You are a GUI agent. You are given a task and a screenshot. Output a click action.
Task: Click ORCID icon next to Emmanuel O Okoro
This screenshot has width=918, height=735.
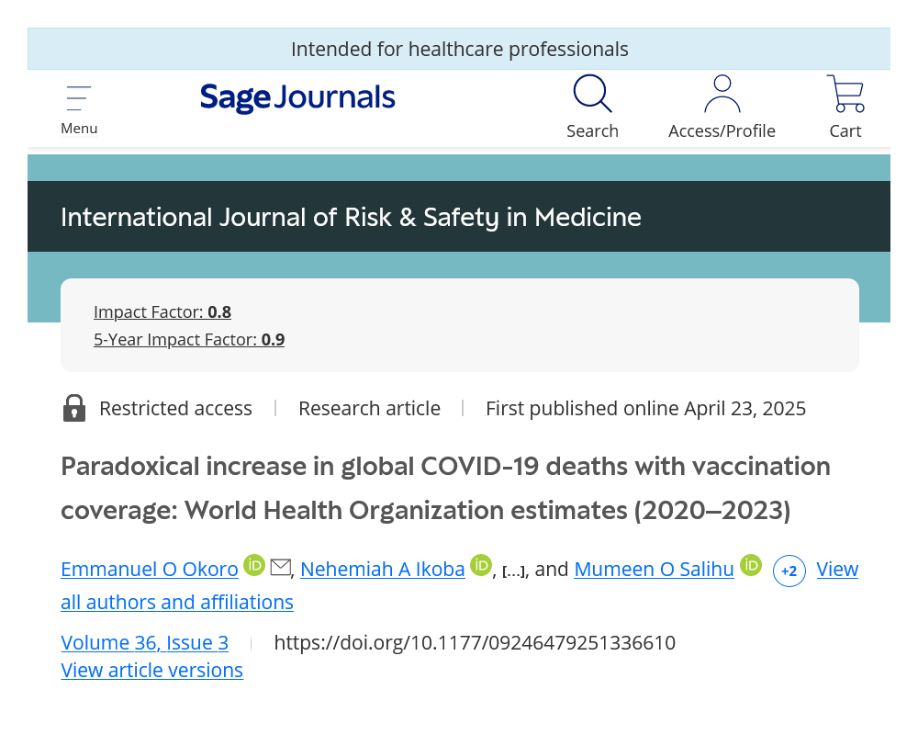coord(254,565)
